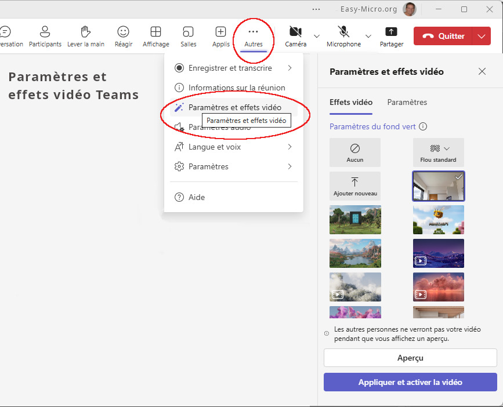Click the Aperçu preview button
Screen dimensions: 503x407
(x=410, y=358)
